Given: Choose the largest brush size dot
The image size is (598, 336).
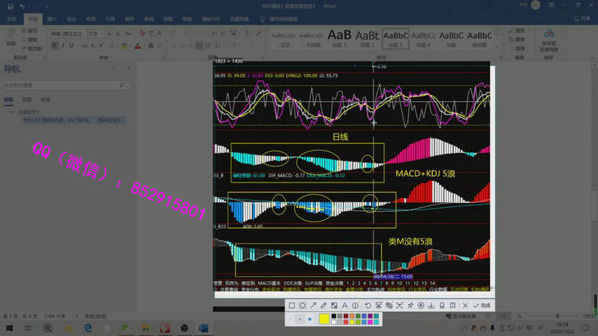Looking at the screenshot, I should click(309, 319).
